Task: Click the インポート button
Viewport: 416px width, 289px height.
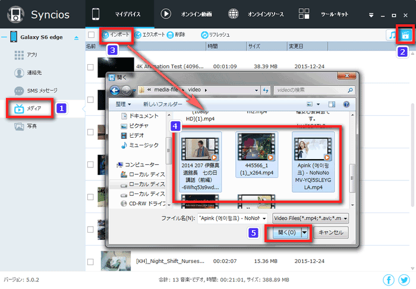Action: [x=116, y=34]
